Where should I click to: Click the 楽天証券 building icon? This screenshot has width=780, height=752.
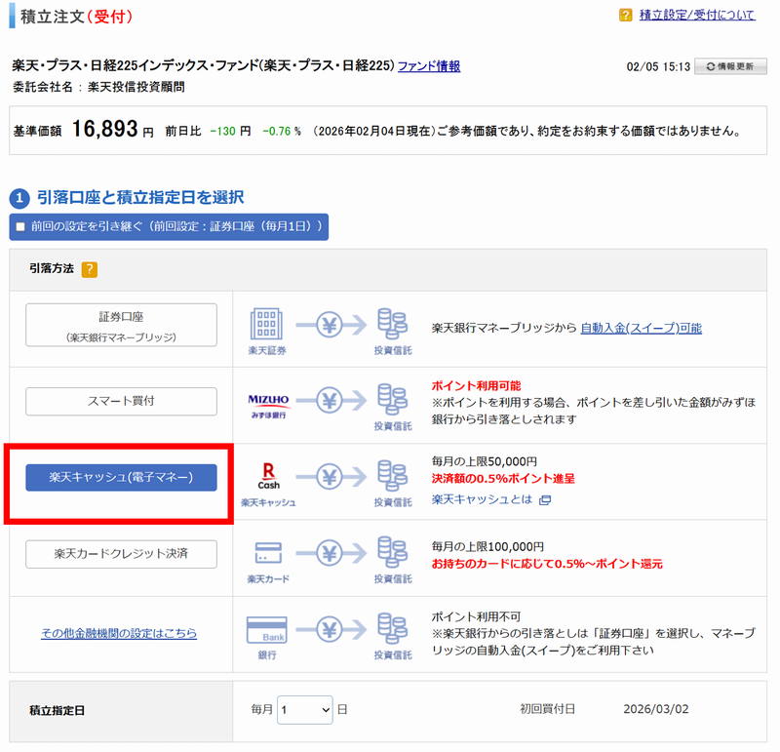(x=266, y=323)
